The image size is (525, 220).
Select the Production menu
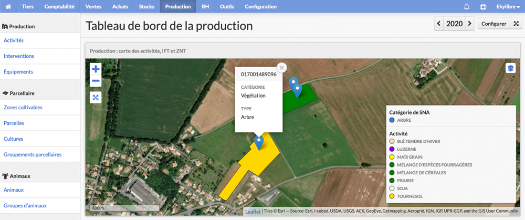coord(178,6)
